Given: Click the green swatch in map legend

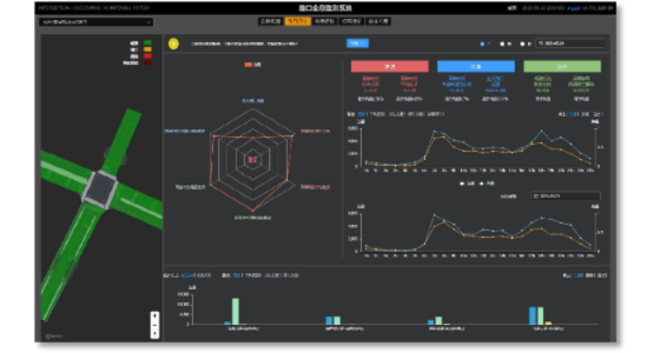Looking at the screenshot, I should tap(148, 43).
